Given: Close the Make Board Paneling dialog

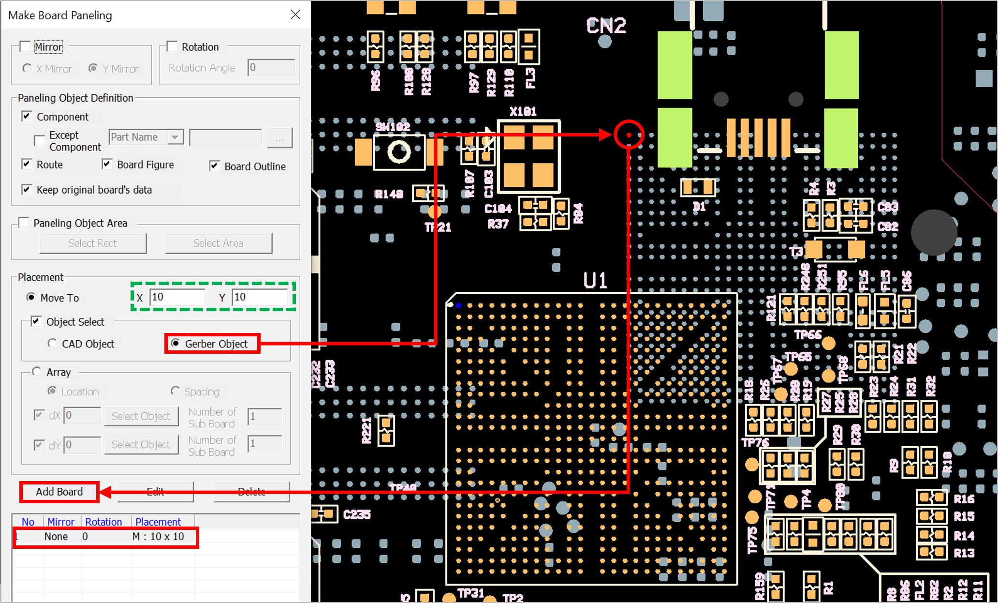Looking at the screenshot, I should [x=295, y=15].
